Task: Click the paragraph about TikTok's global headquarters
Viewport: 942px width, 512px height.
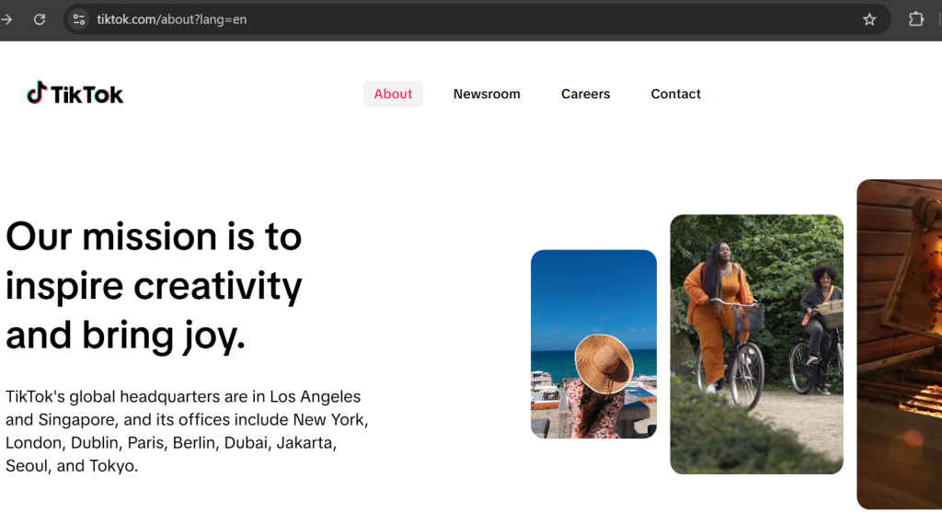Action: [x=187, y=431]
